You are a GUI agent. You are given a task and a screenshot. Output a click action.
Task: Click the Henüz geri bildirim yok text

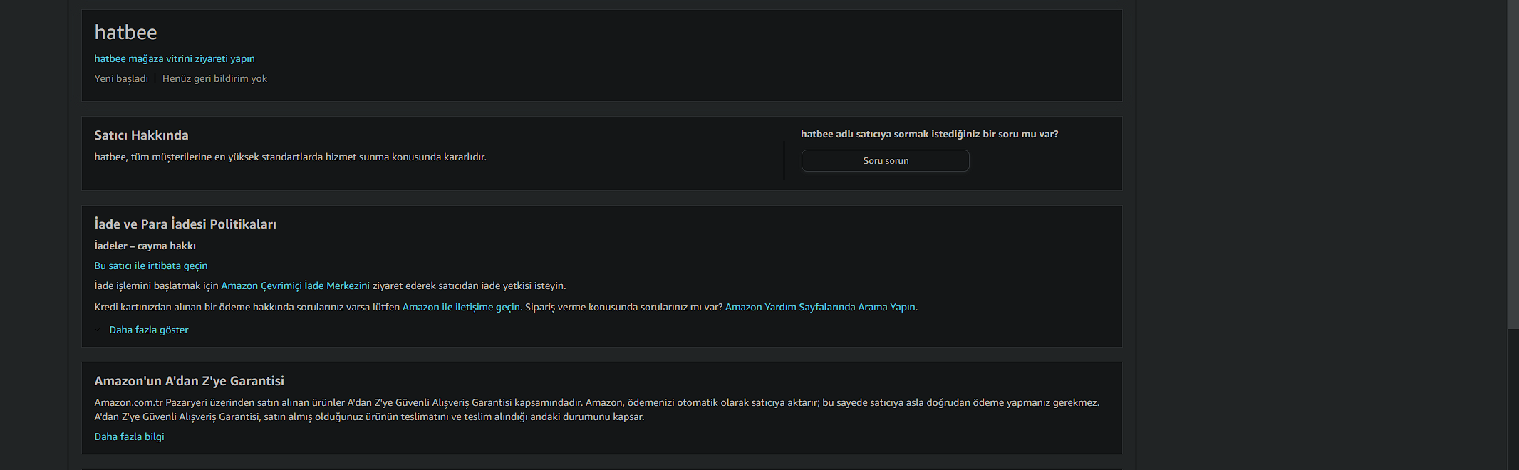point(214,78)
